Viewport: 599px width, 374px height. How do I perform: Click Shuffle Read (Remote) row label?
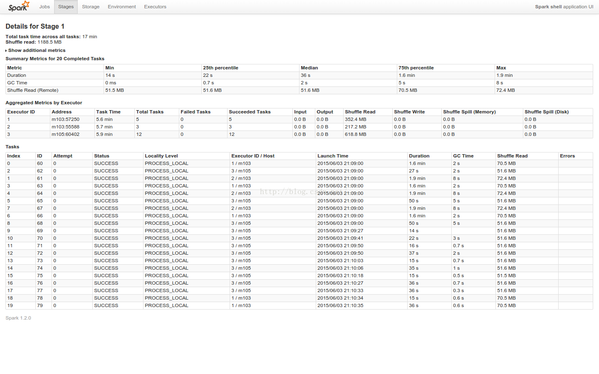[x=32, y=90]
